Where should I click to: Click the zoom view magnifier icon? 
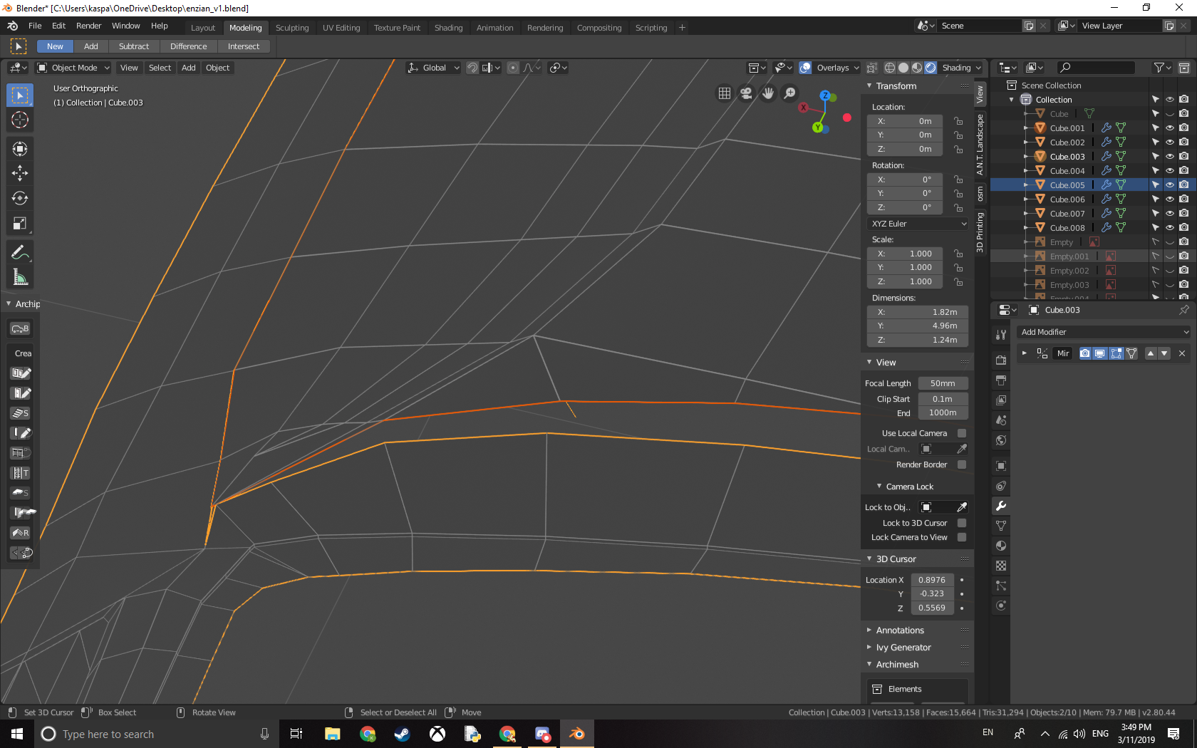point(790,93)
